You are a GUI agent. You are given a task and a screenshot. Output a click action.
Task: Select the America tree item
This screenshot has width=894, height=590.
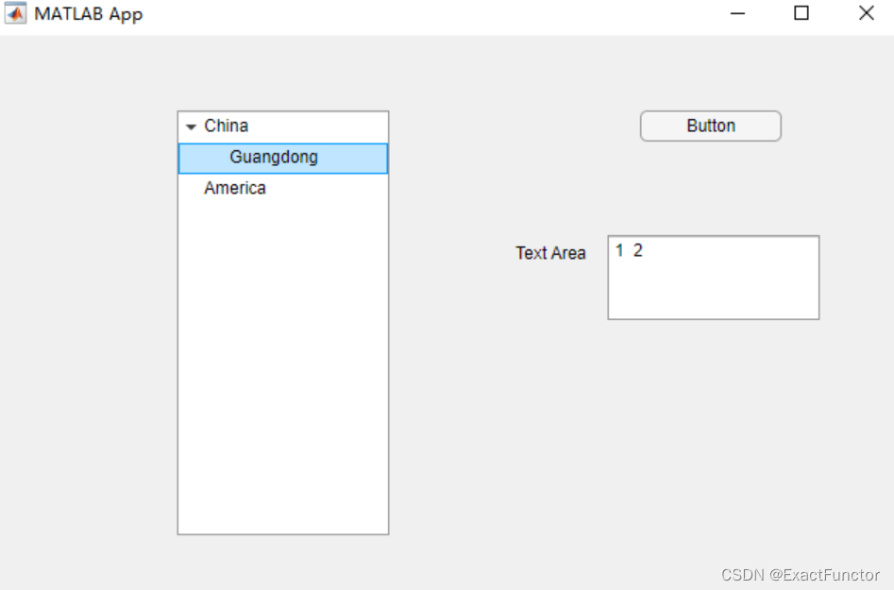235,188
